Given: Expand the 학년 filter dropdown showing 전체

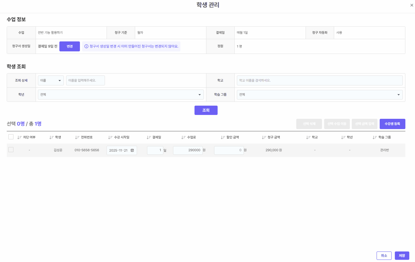Looking at the screenshot, I should tap(121, 94).
